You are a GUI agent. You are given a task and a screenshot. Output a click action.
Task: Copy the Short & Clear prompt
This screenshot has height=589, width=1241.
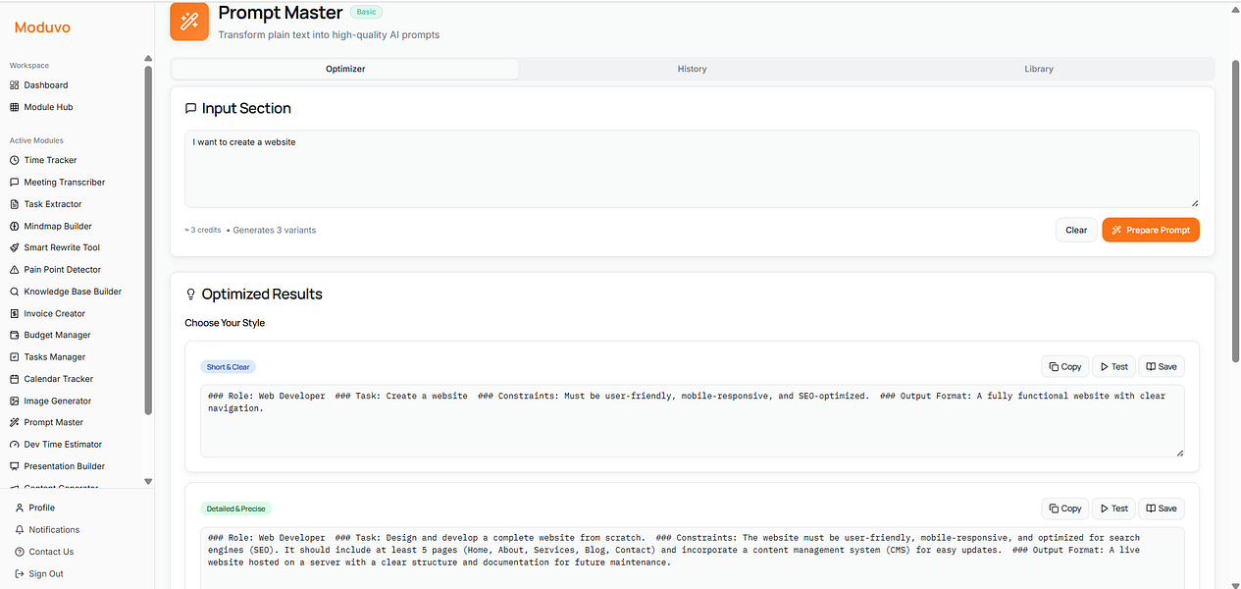(1064, 367)
